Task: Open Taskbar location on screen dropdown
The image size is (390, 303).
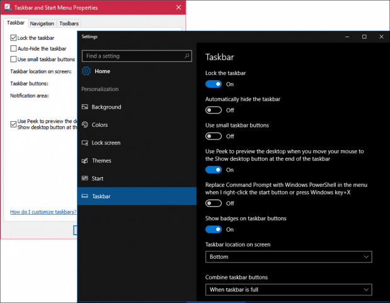Action: pyautogui.click(x=289, y=257)
